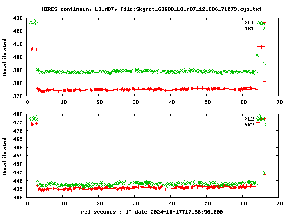Screen dimensions: 288x216
Task: Click the 370 y-axis tick label
Action: [18, 96]
